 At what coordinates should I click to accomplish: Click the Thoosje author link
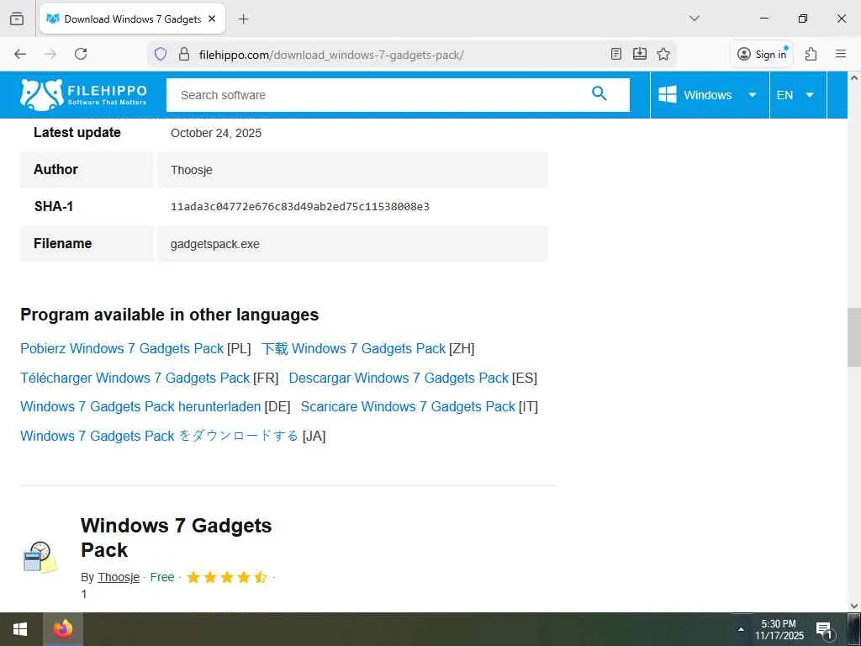click(119, 577)
